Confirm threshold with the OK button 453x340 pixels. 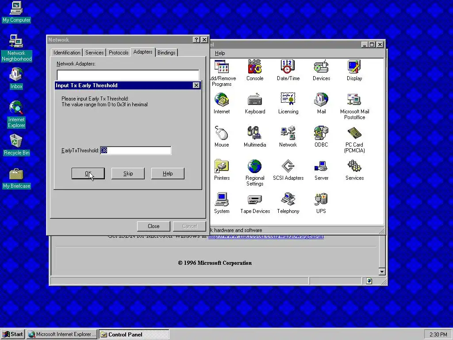[x=88, y=174]
